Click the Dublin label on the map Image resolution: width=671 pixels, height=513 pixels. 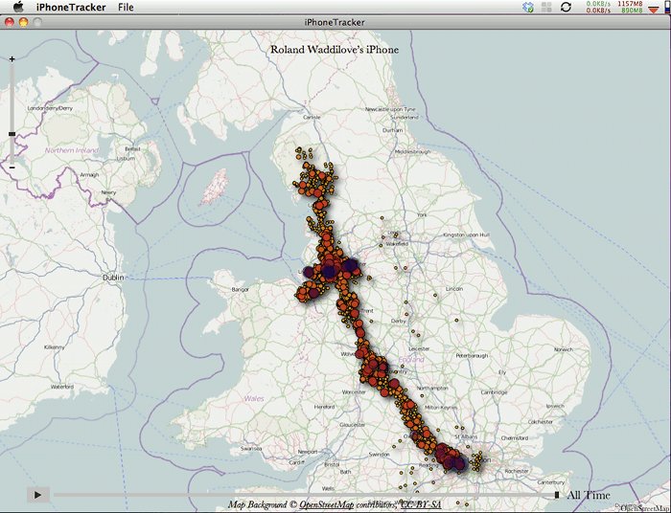[113, 278]
